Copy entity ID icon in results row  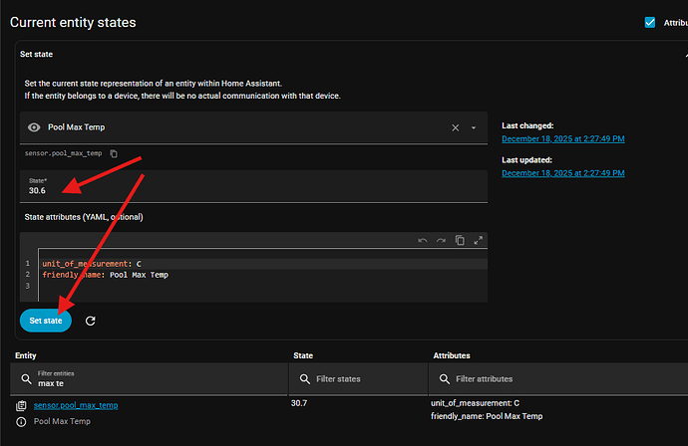click(x=21, y=406)
